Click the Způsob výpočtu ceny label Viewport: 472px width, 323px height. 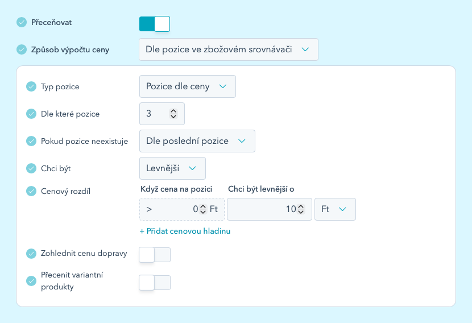point(70,49)
